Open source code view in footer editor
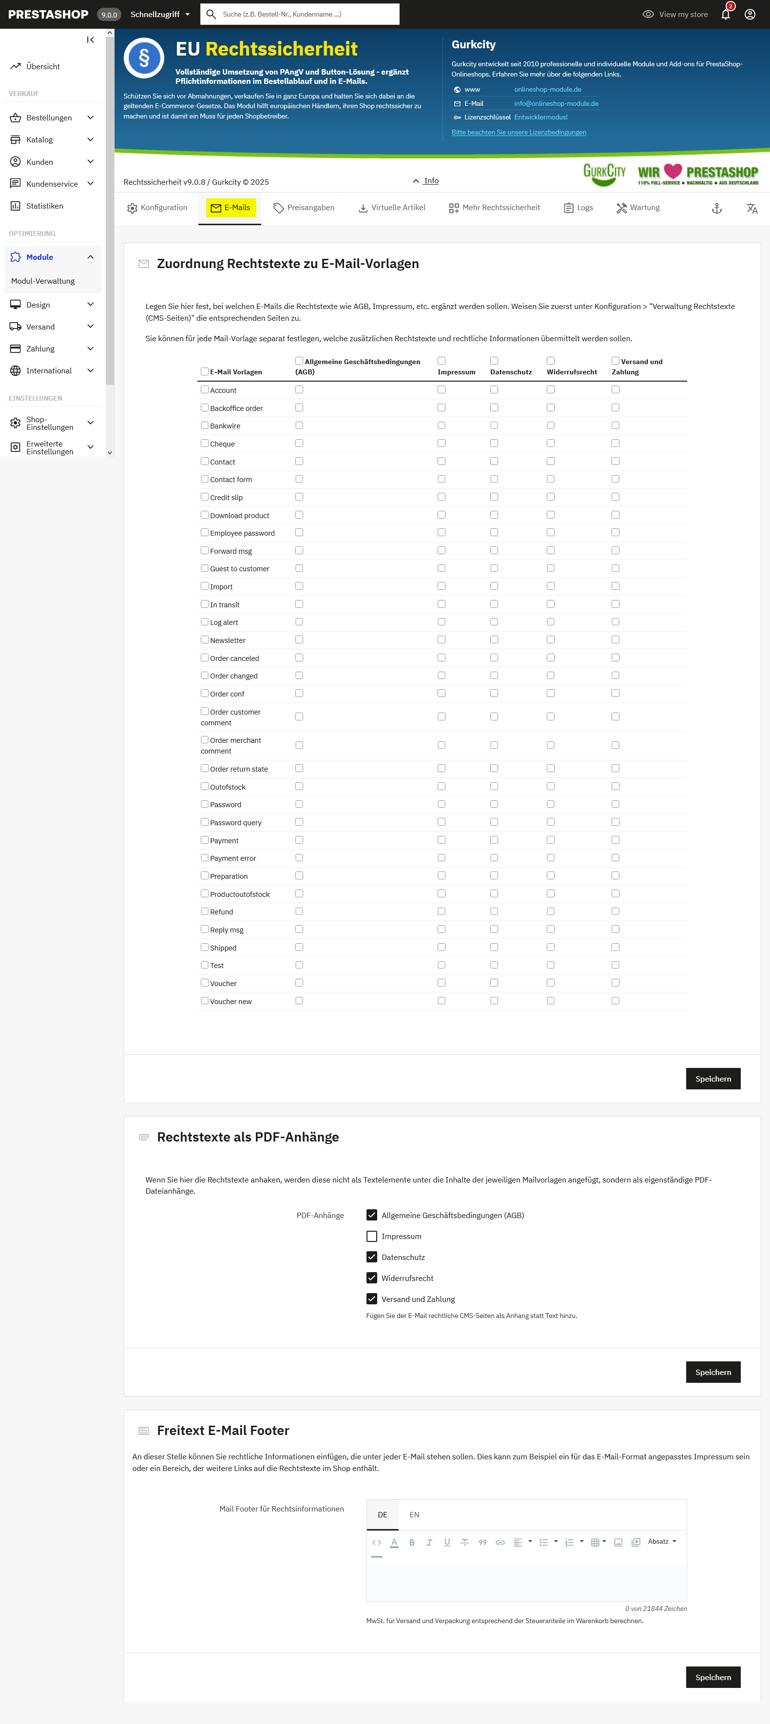 (x=377, y=1543)
